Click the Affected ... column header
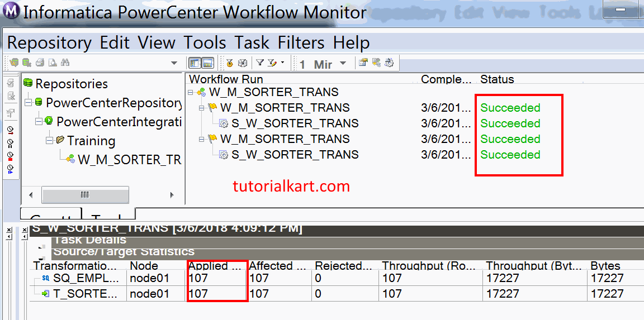644x320 pixels. [x=278, y=266]
